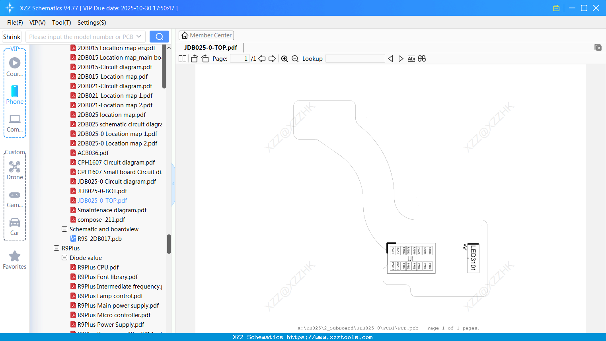Image resolution: width=606 pixels, height=341 pixels.
Task: Click the lower file tree scrollbar thumb
Action: pyautogui.click(x=169, y=244)
